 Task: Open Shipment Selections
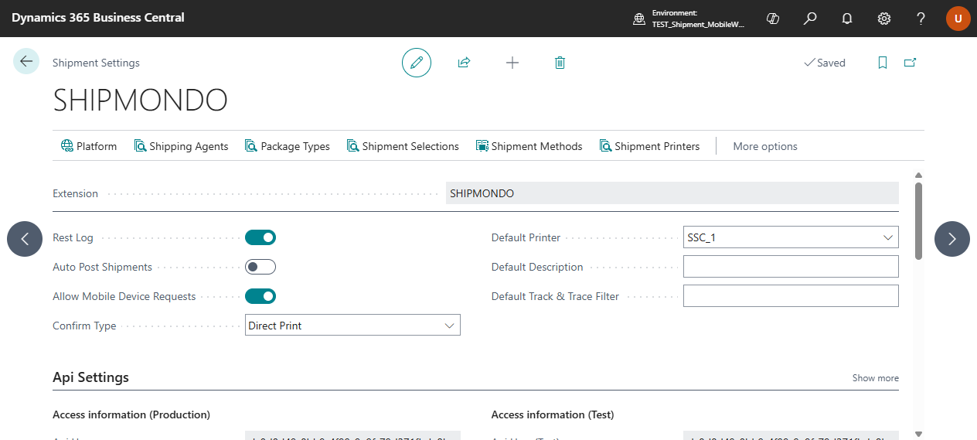tap(403, 146)
